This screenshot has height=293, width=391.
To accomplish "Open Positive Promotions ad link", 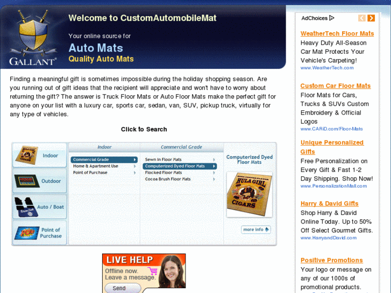I will 331,260.
